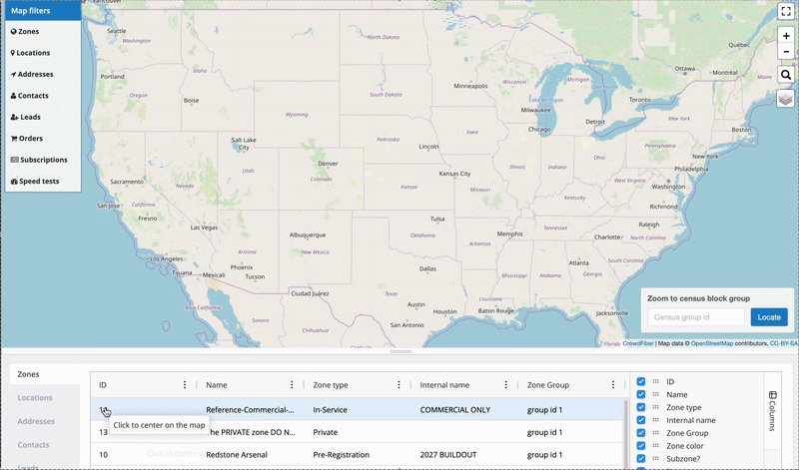Open the OpenStreetMap attribution link
Image resolution: width=799 pixels, height=470 pixels.
pos(728,343)
